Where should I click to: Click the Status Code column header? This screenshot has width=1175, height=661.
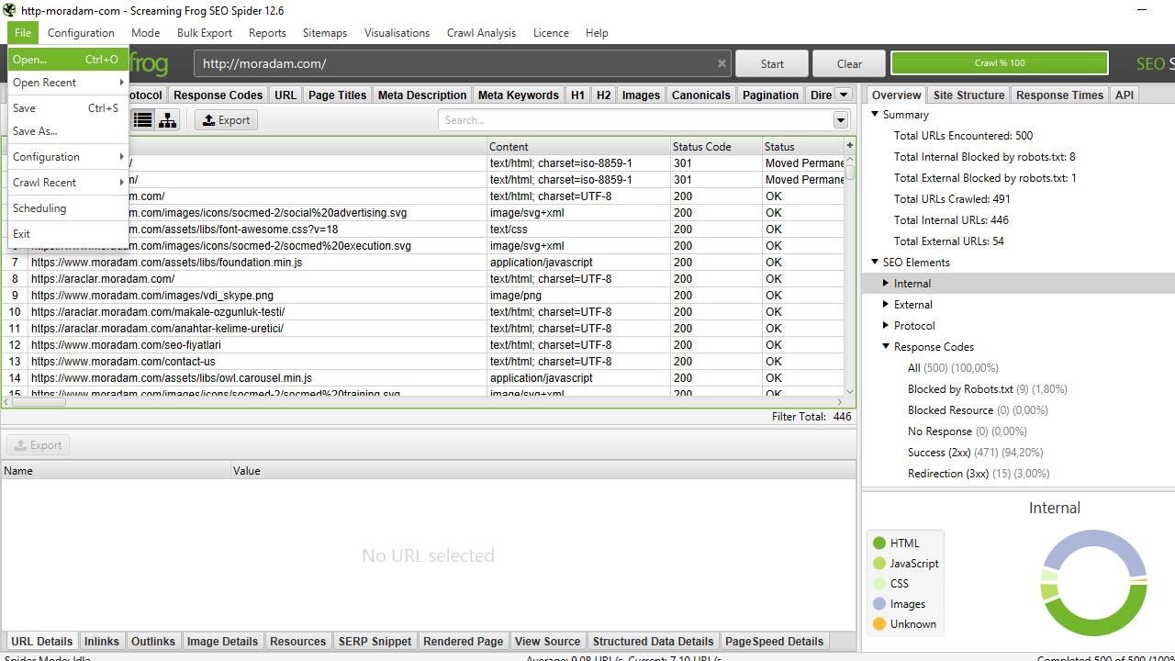715,146
